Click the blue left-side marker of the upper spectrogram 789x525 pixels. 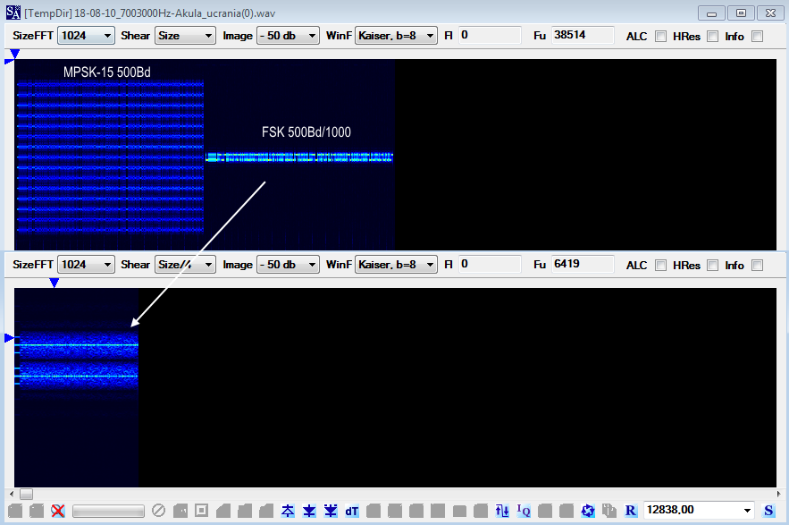[x=9, y=62]
